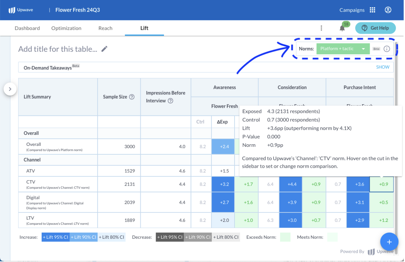Open the user account profile icon
This screenshot has width=405, height=262.
coord(388,10)
